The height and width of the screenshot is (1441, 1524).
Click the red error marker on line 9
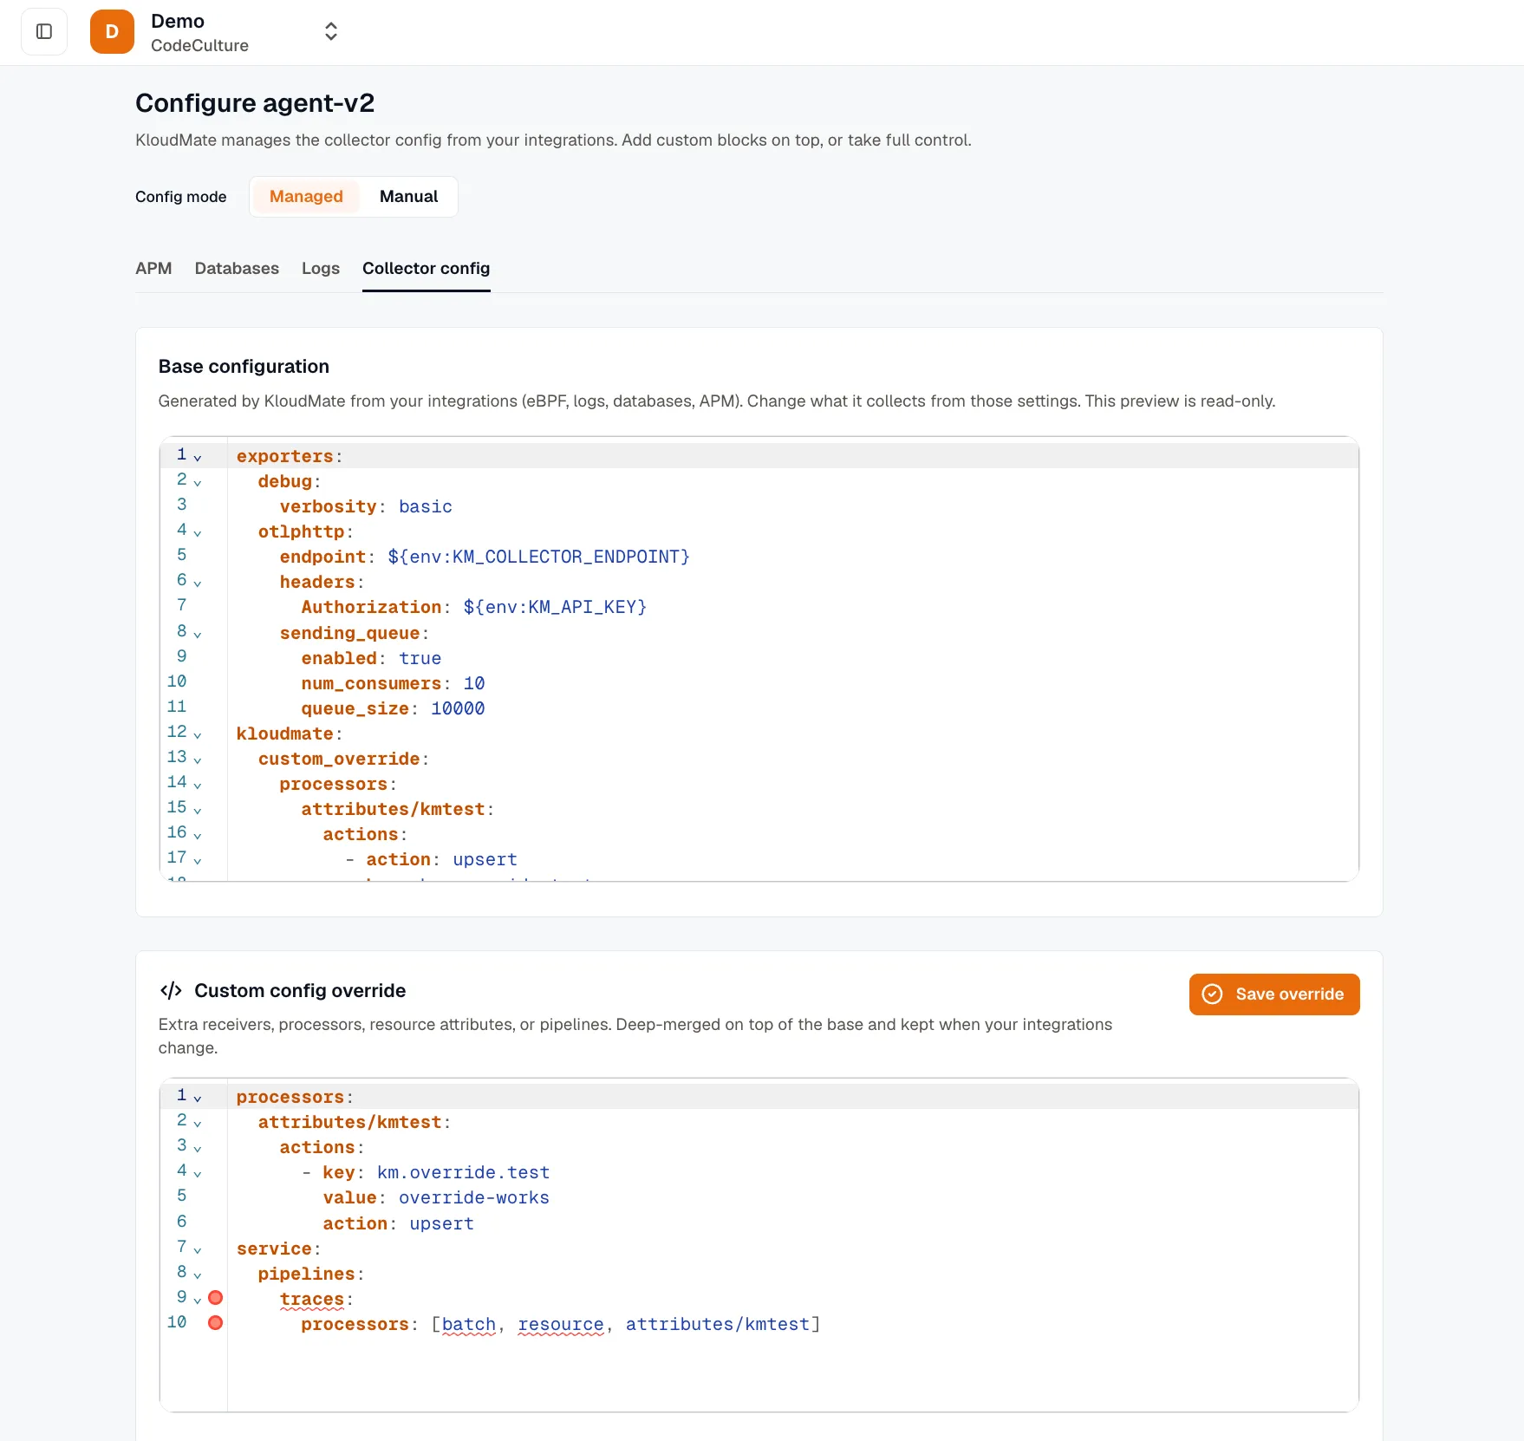(x=216, y=1298)
